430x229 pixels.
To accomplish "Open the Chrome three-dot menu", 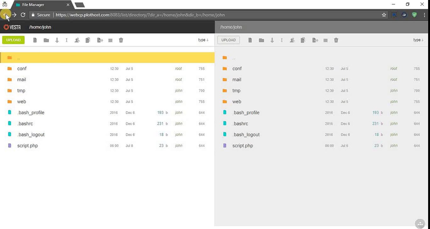I will pos(424,15).
